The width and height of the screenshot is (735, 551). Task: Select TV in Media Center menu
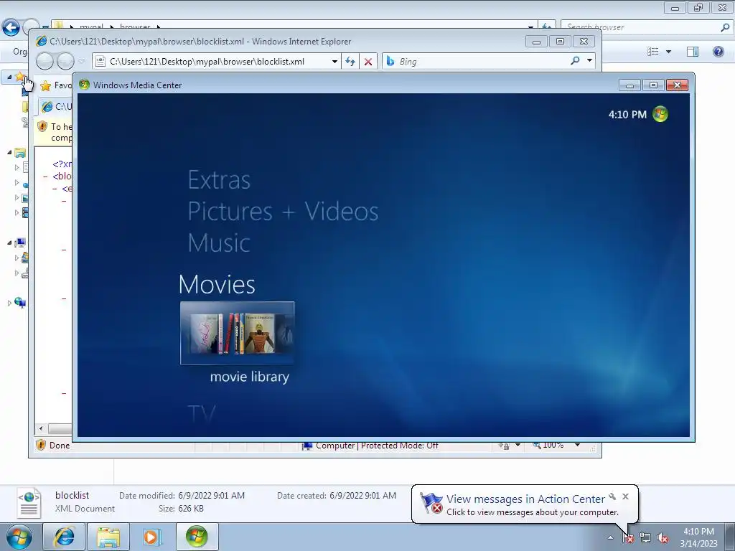(x=201, y=414)
